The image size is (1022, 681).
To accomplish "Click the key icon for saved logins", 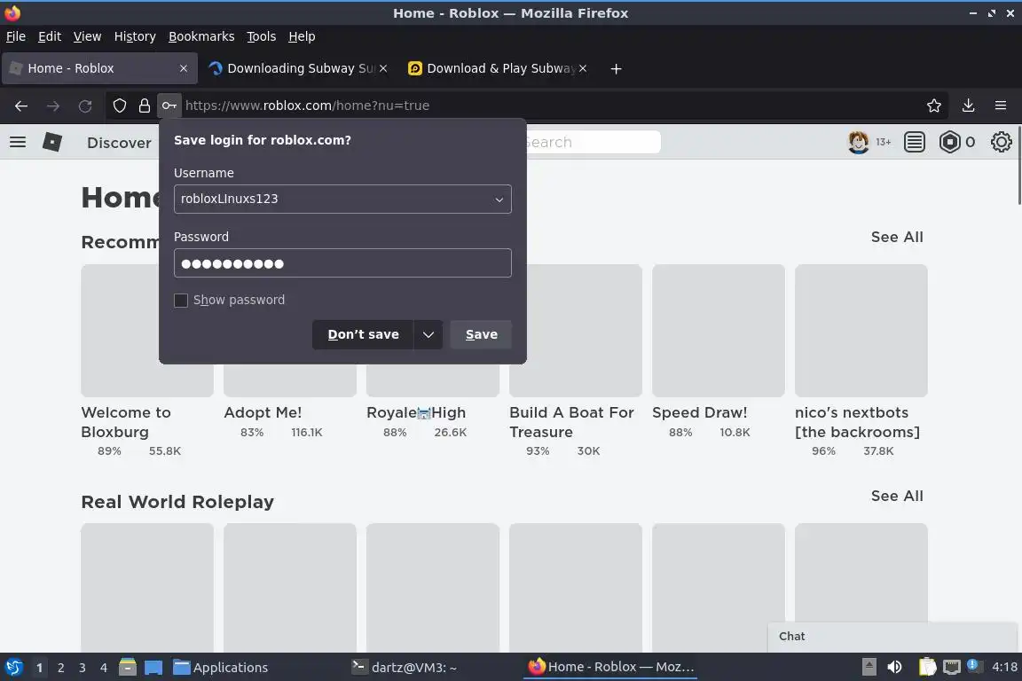I will [169, 106].
